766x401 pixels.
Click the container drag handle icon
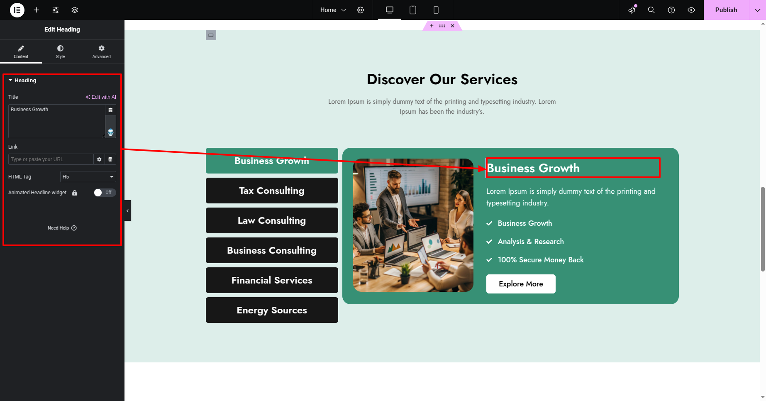442,26
